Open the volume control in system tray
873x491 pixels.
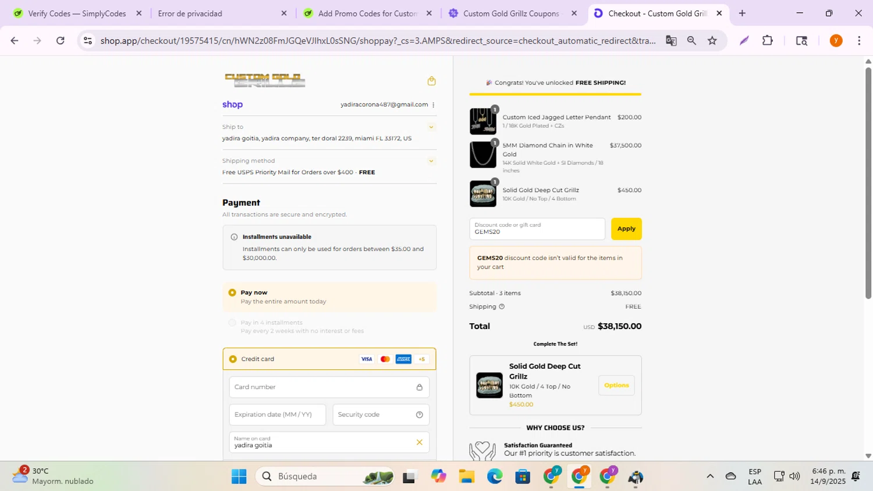794,477
